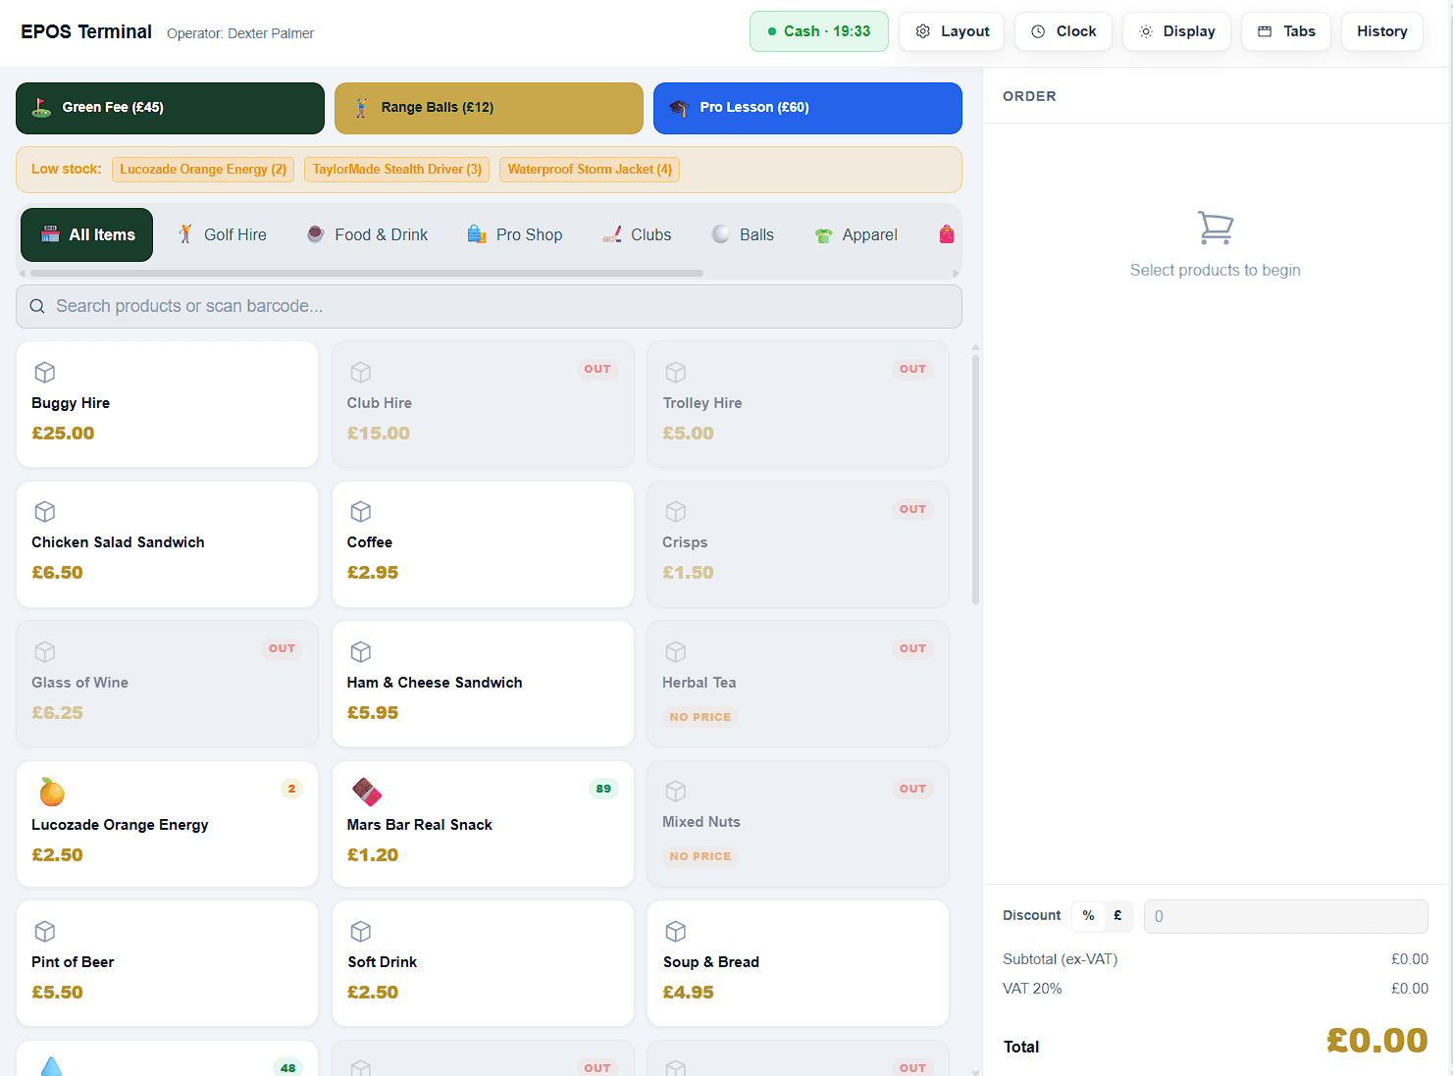Viewport: 1453px width, 1076px height.
Task: Add Buggy Hire to the order
Action: [x=167, y=404]
